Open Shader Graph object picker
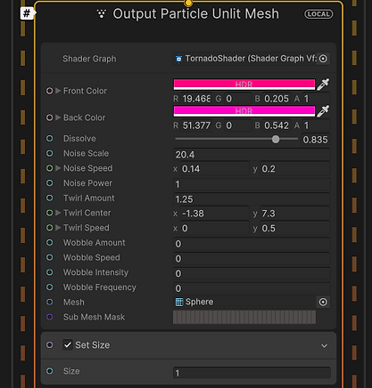This screenshot has width=372, height=388. coord(323,59)
